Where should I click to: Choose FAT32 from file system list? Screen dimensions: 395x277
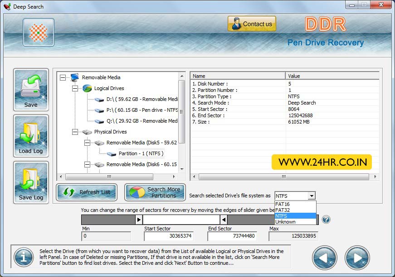coord(295,210)
